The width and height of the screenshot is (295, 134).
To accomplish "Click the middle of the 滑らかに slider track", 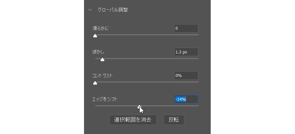I will tap(147, 35).
